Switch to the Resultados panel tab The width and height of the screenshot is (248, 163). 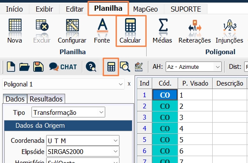coord(46,99)
